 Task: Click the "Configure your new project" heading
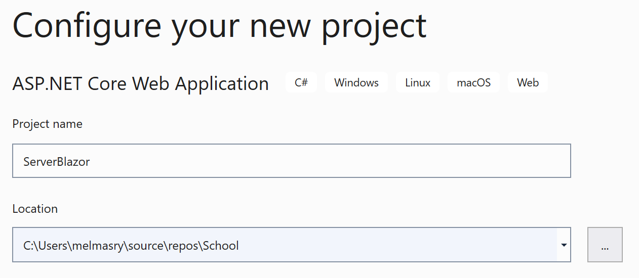click(x=219, y=25)
